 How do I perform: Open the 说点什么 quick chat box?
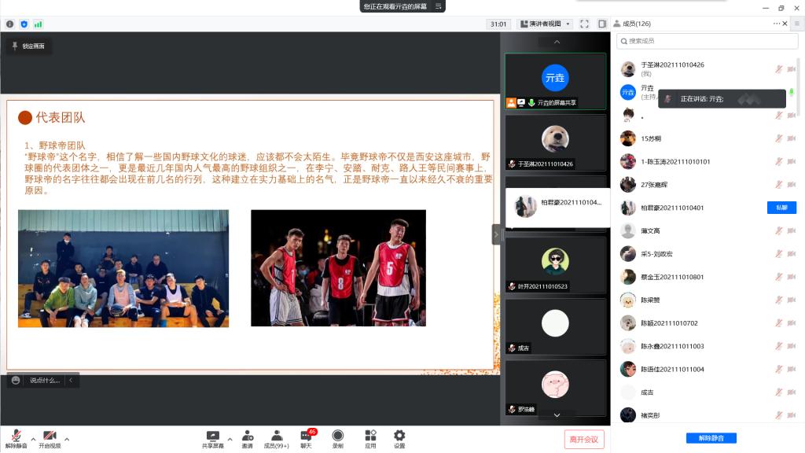point(43,381)
